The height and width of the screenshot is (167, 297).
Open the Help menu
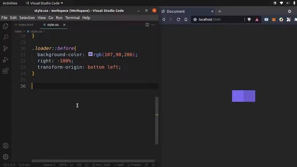tap(86, 18)
